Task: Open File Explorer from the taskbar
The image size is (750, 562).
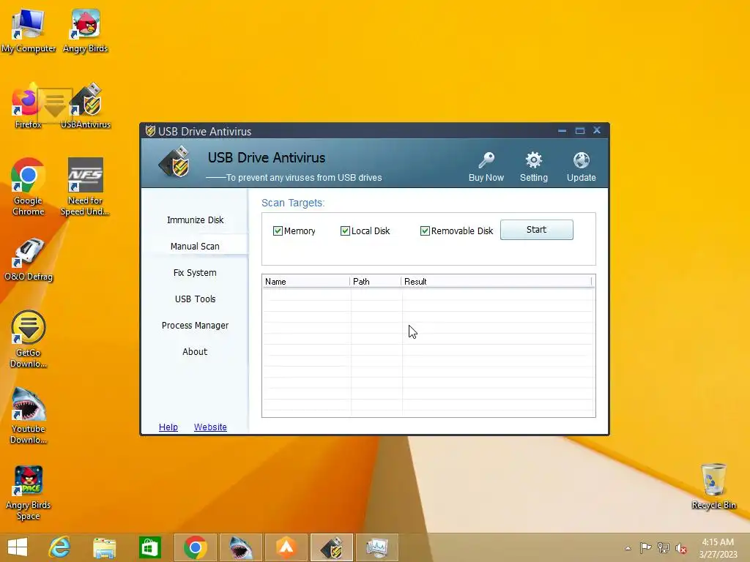Action: point(104,547)
